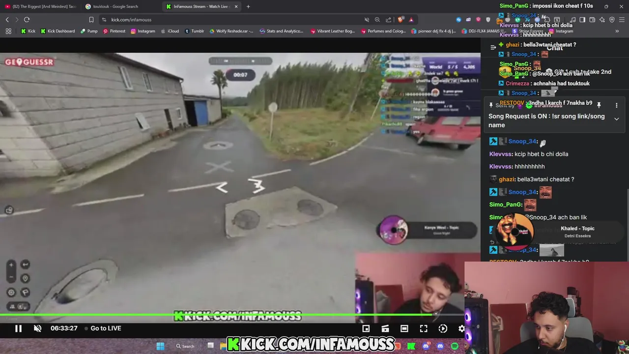Unpin the pinned chat message
This screenshot has height=354, width=629.
[x=599, y=105]
